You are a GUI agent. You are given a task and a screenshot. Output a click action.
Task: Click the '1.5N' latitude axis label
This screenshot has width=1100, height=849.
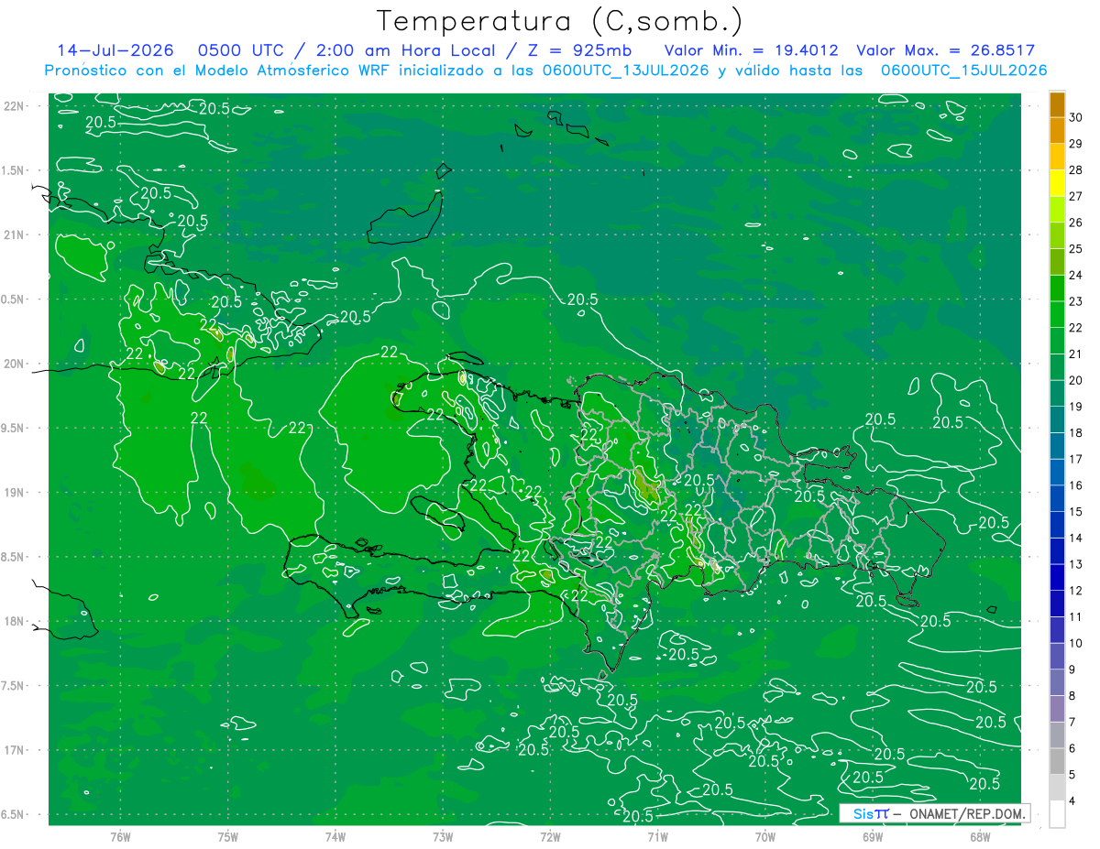coord(13,170)
